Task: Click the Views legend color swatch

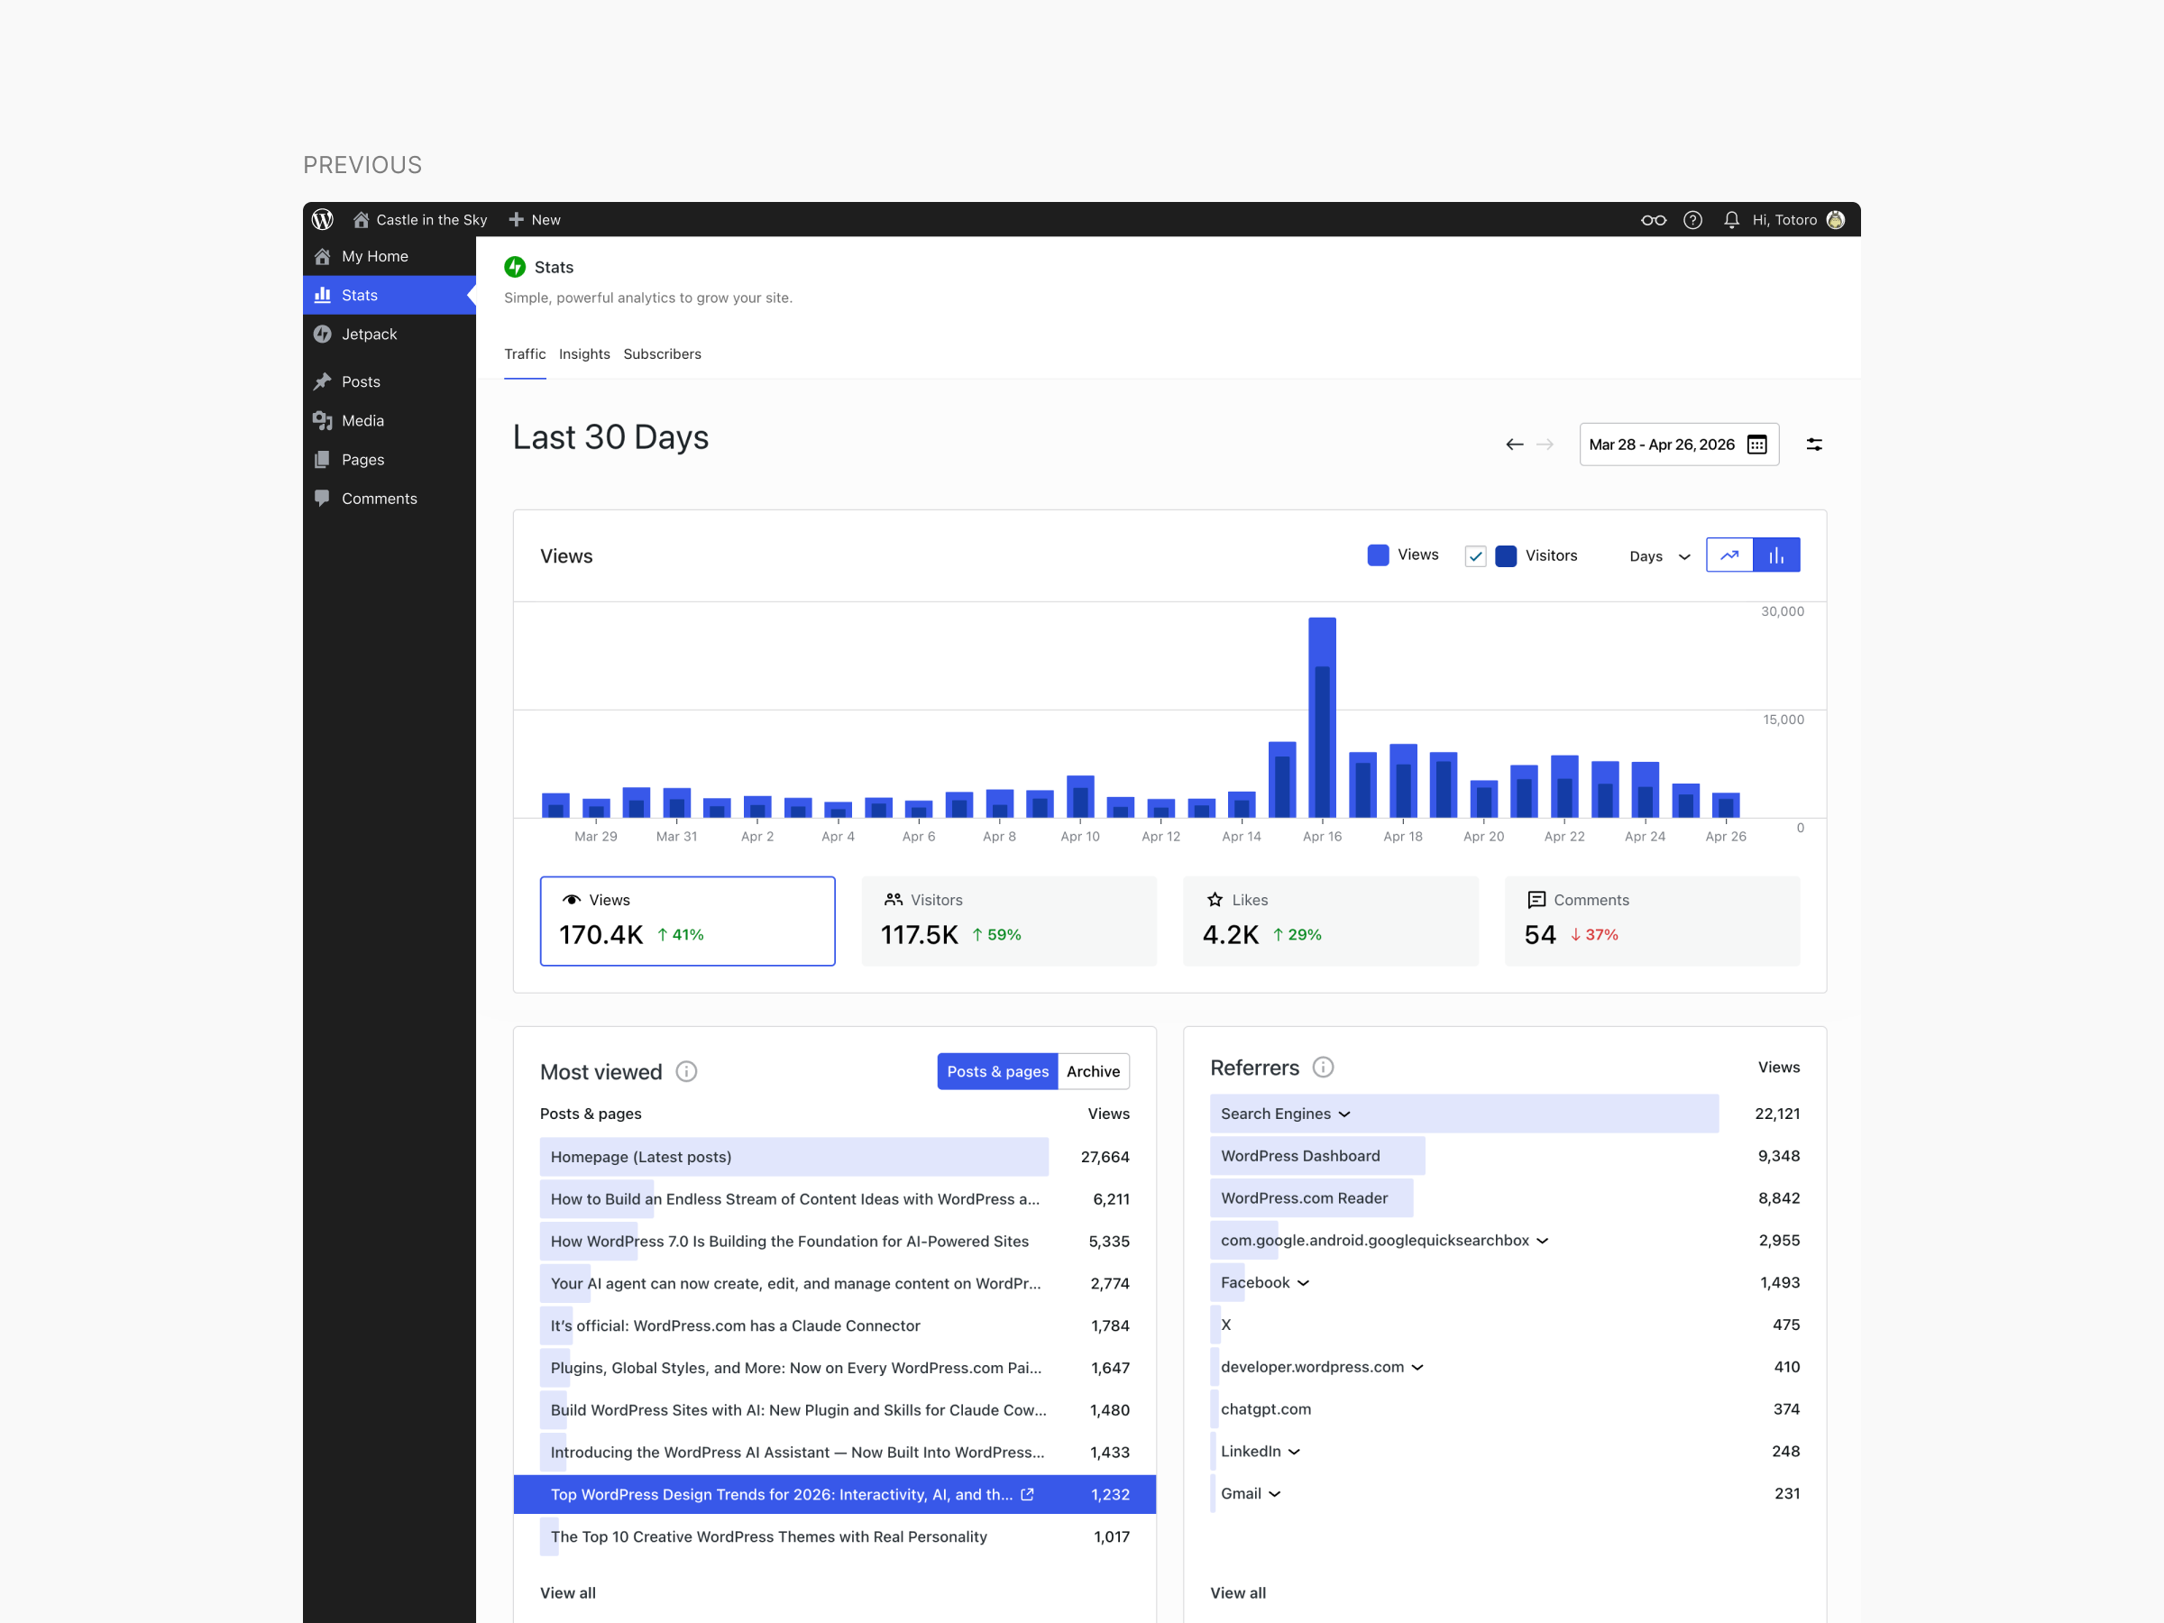Action: click(1378, 555)
